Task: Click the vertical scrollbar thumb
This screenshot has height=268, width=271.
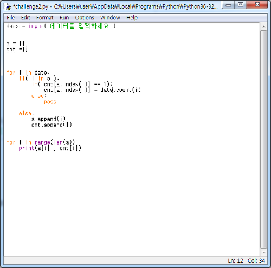Action: point(264,139)
